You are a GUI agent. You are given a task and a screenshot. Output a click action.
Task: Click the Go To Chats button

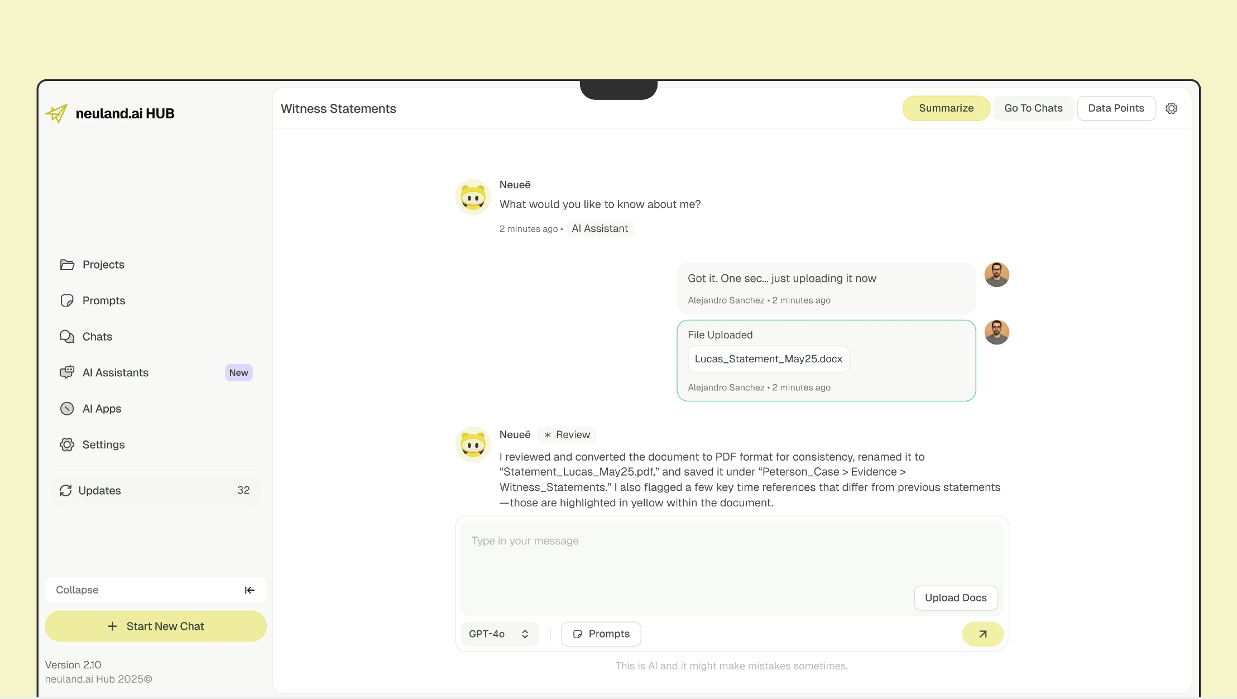click(x=1033, y=108)
